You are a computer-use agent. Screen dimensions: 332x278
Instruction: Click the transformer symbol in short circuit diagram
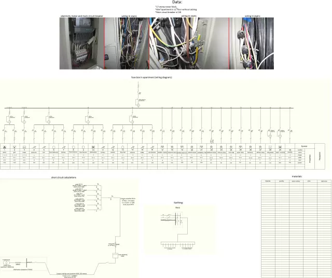6,262
